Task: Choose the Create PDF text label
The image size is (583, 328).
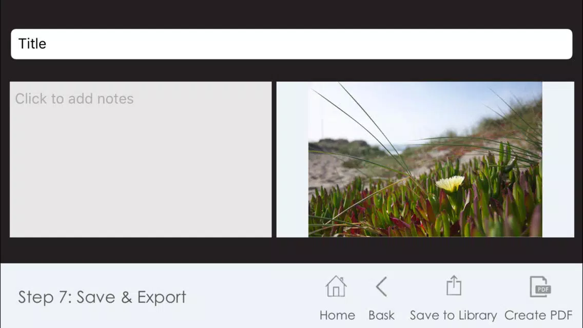Action: click(x=538, y=315)
